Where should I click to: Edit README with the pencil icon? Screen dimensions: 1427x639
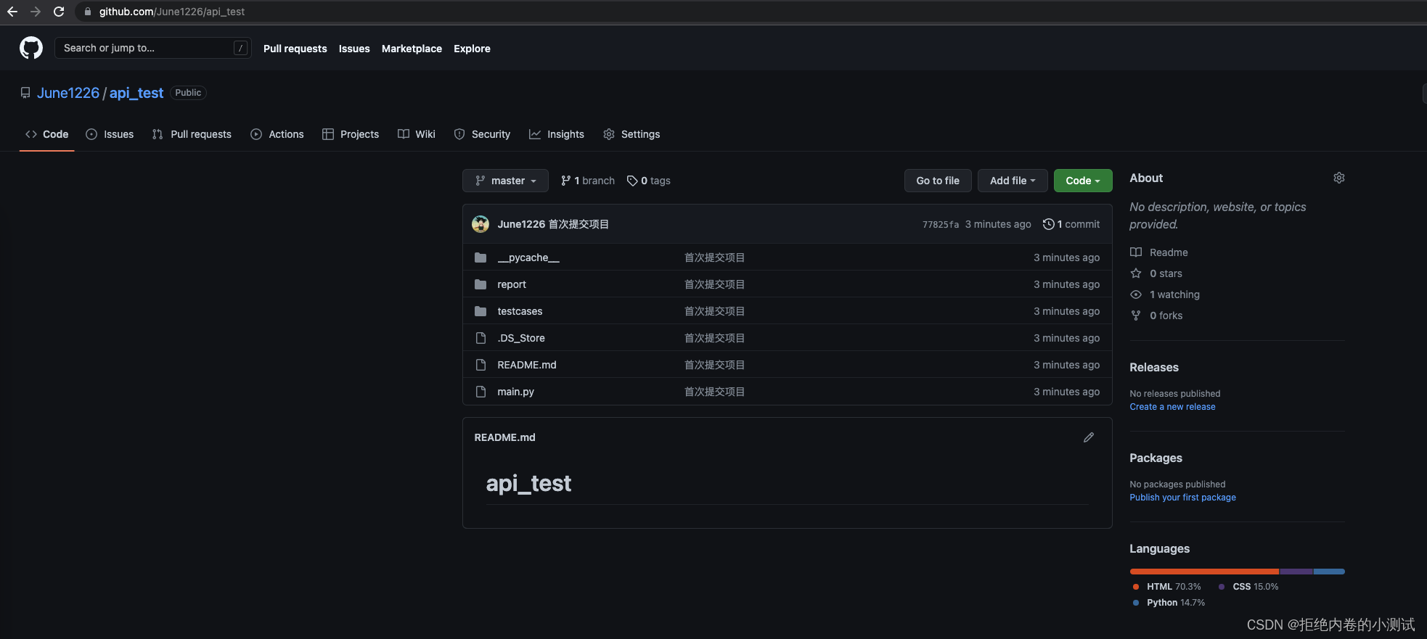pos(1089,437)
